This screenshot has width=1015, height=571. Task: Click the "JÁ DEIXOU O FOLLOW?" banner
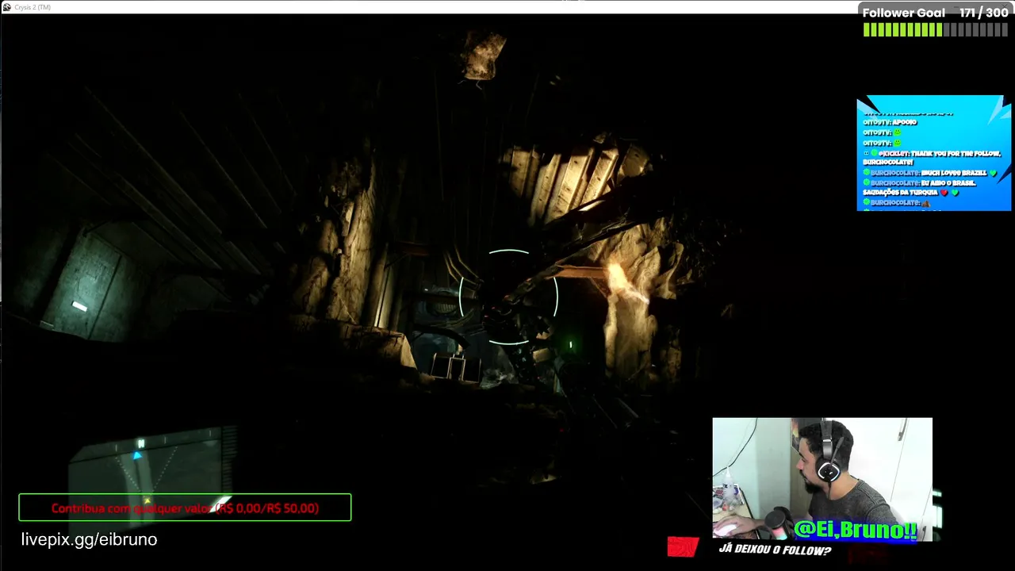point(775,550)
